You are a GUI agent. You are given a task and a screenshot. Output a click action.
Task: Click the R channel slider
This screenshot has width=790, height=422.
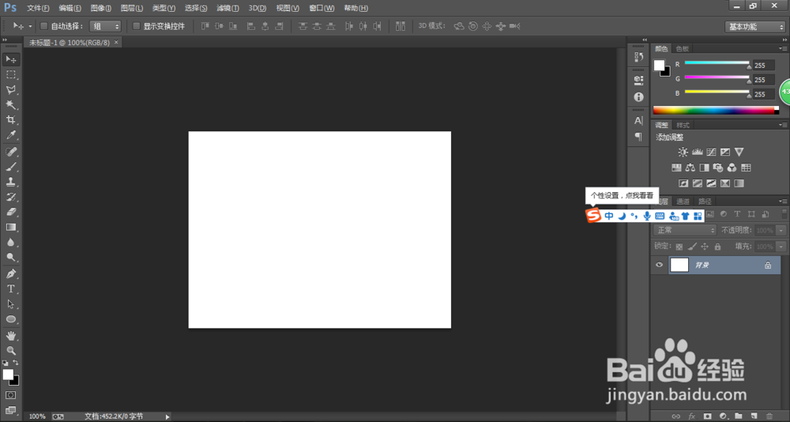717,63
